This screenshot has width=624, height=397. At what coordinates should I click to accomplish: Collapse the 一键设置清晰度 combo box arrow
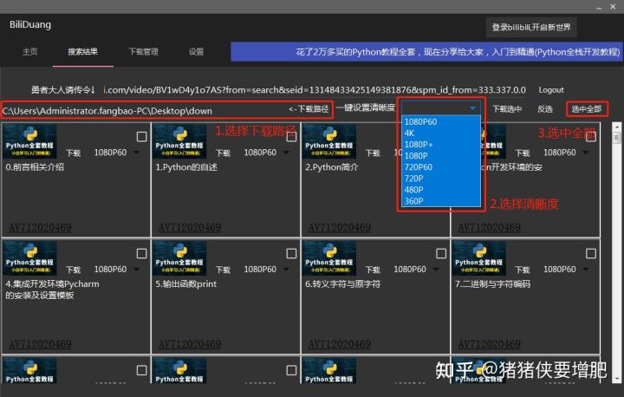tap(472, 107)
